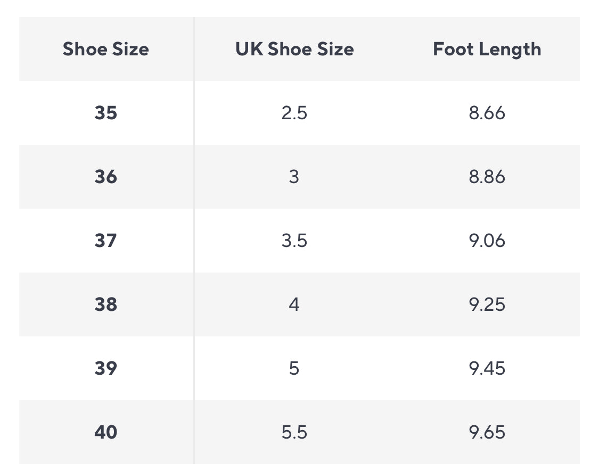Click the Shoe Size column header

105,49
